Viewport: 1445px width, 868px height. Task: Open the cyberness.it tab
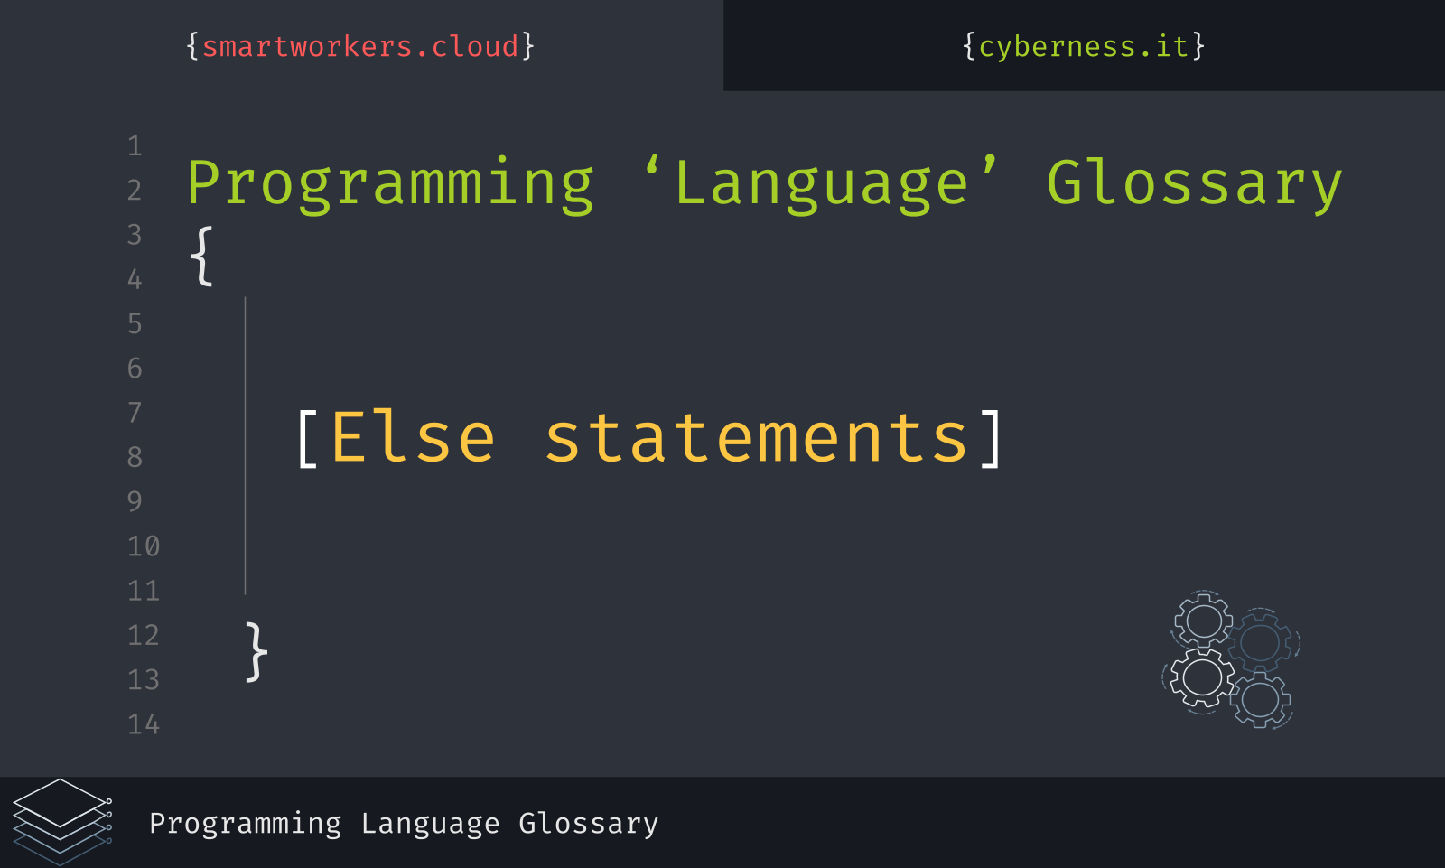pos(1083,46)
